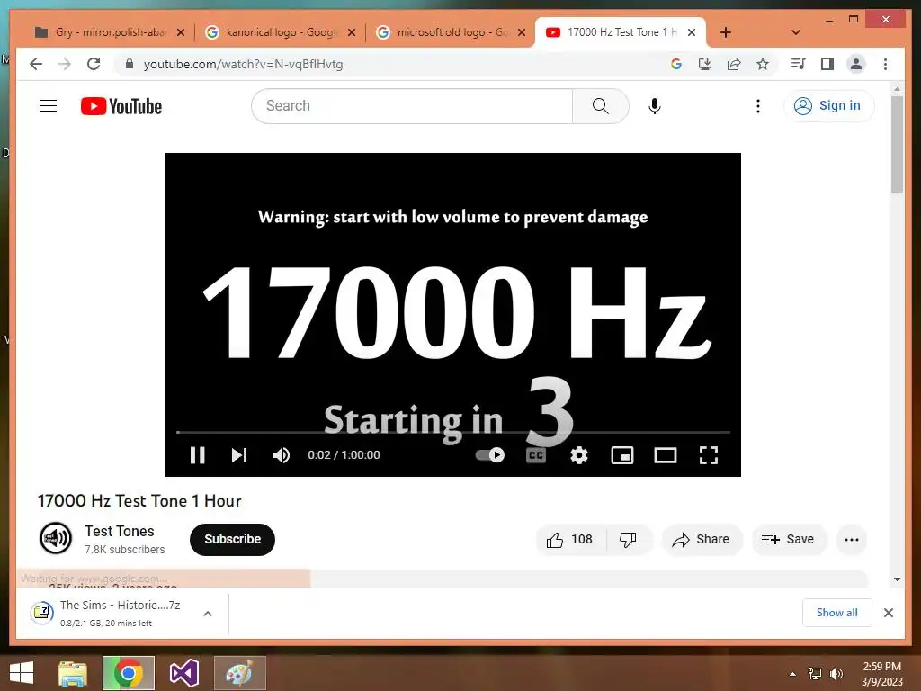
Task: Open YouTube settings three-dot menu
Action: pos(758,106)
